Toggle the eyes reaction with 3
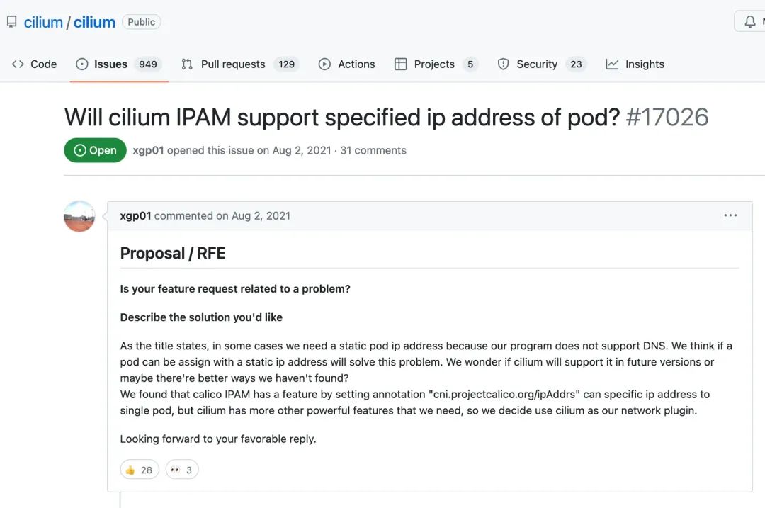The width and height of the screenshot is (765, 508). [x=182, y=470]
